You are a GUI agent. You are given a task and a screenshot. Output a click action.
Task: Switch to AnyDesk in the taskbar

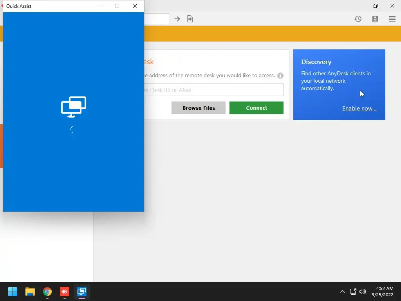(x=65, y=292)
